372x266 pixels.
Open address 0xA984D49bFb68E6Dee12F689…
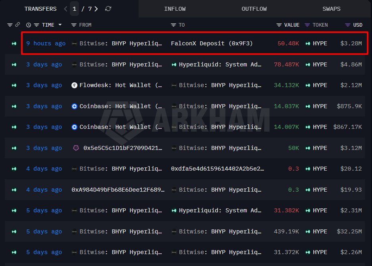[118, 190]
